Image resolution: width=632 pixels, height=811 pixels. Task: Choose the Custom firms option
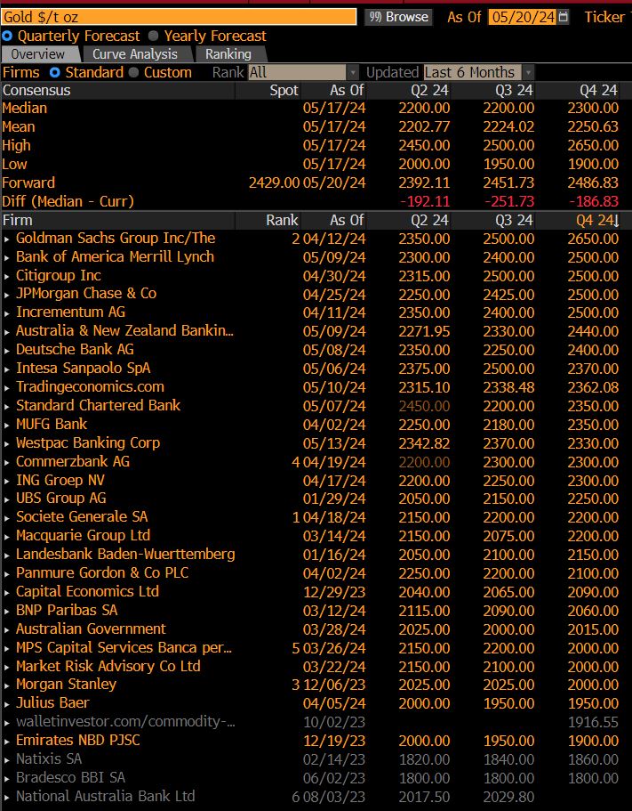(133, 72)
